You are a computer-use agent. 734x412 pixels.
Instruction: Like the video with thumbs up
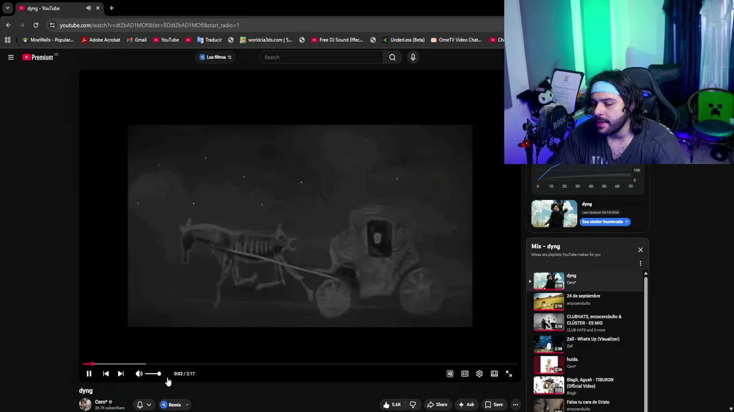(x=392, y=405)
